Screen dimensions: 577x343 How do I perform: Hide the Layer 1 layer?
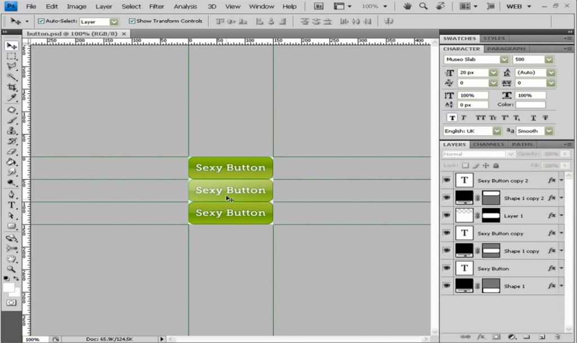447,216
